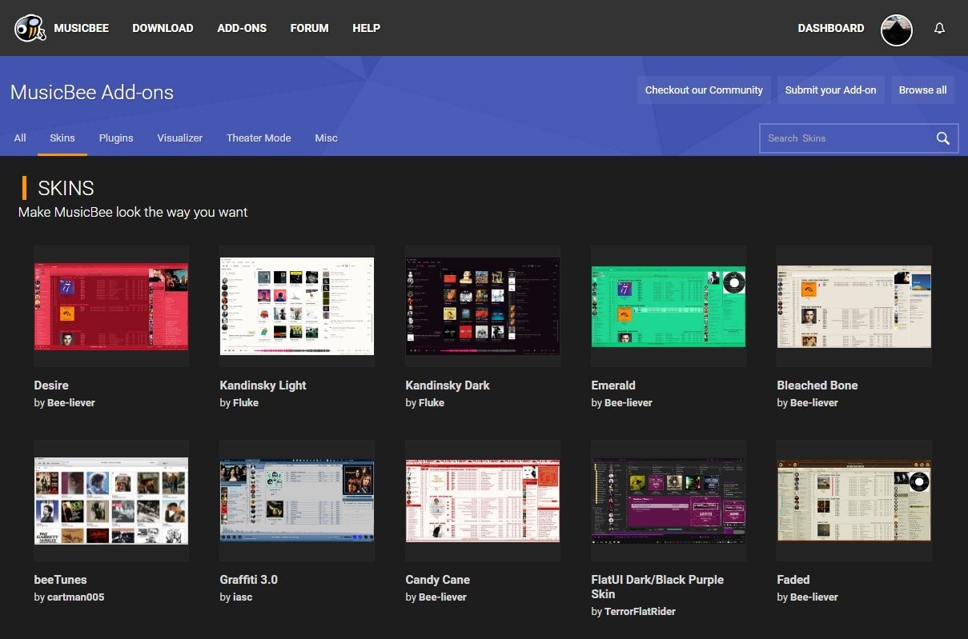968x639 pixels.
Task: Open author cartman005 under beeTunes
Action: coord(76,597)
